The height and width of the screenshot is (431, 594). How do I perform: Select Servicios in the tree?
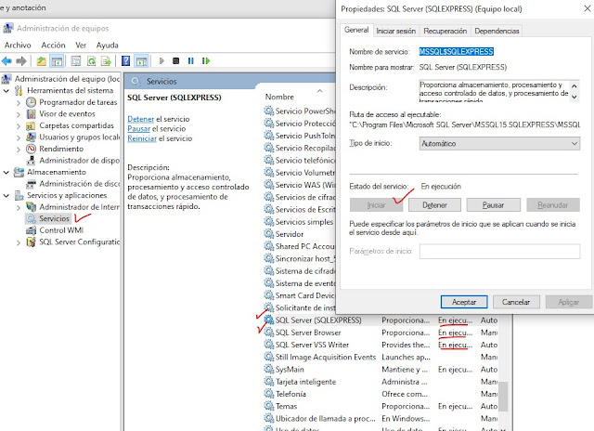click(x=54, y=218)
